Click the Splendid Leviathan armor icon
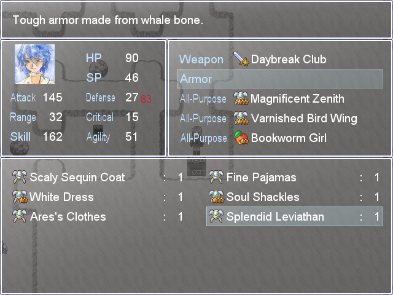Screen dimensions: 393x295 [216, 216]
